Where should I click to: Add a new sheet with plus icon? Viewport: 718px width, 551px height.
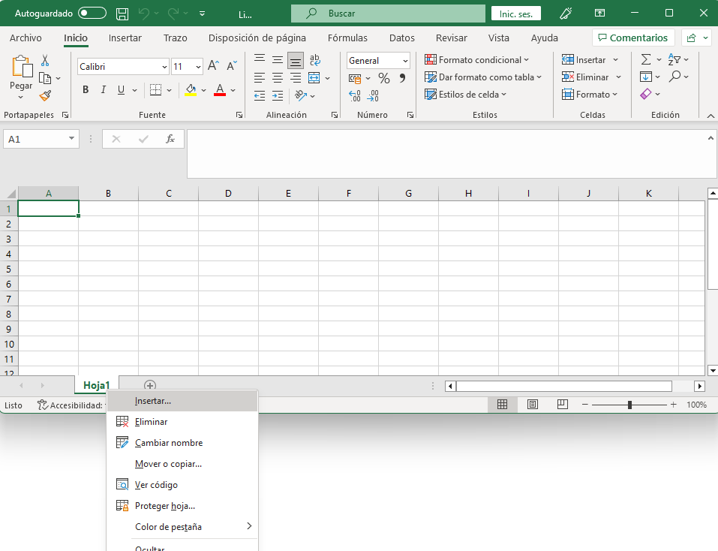pyautogui.click(x=150, y=385)
